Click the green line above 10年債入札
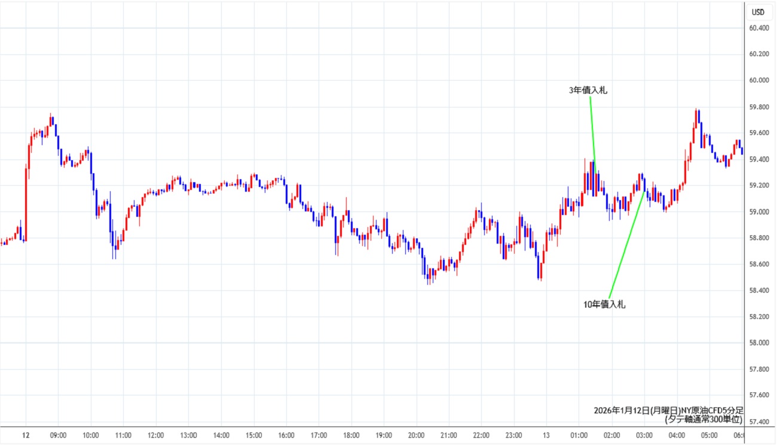 coord(626,244)
